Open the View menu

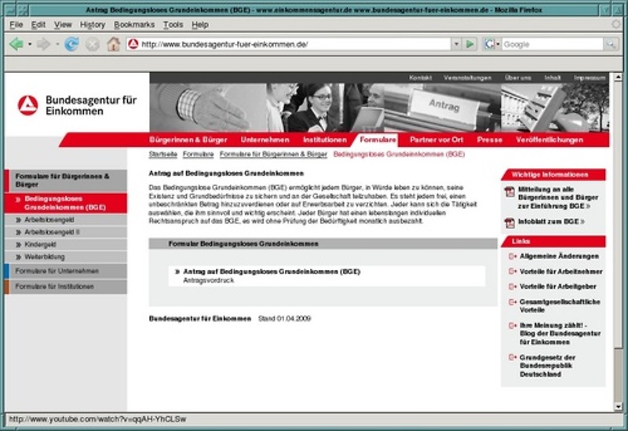coord(63,25)
